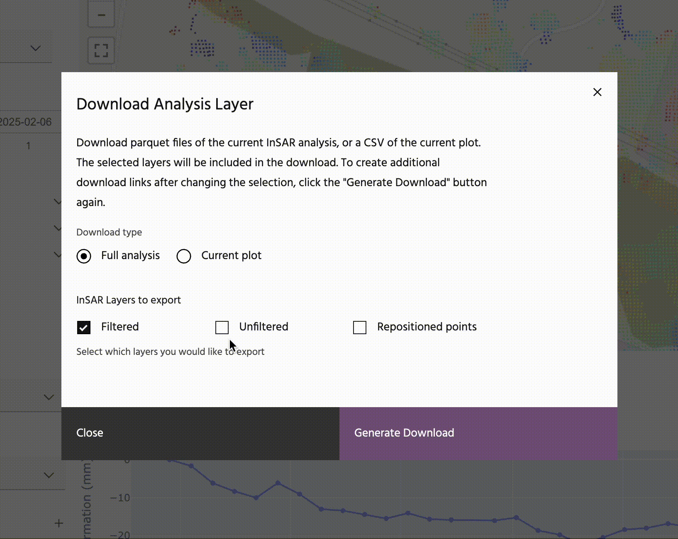Screen dimensions: 678x539
Task: Click the 2025-02-06 date field
Action: point(26,122)
